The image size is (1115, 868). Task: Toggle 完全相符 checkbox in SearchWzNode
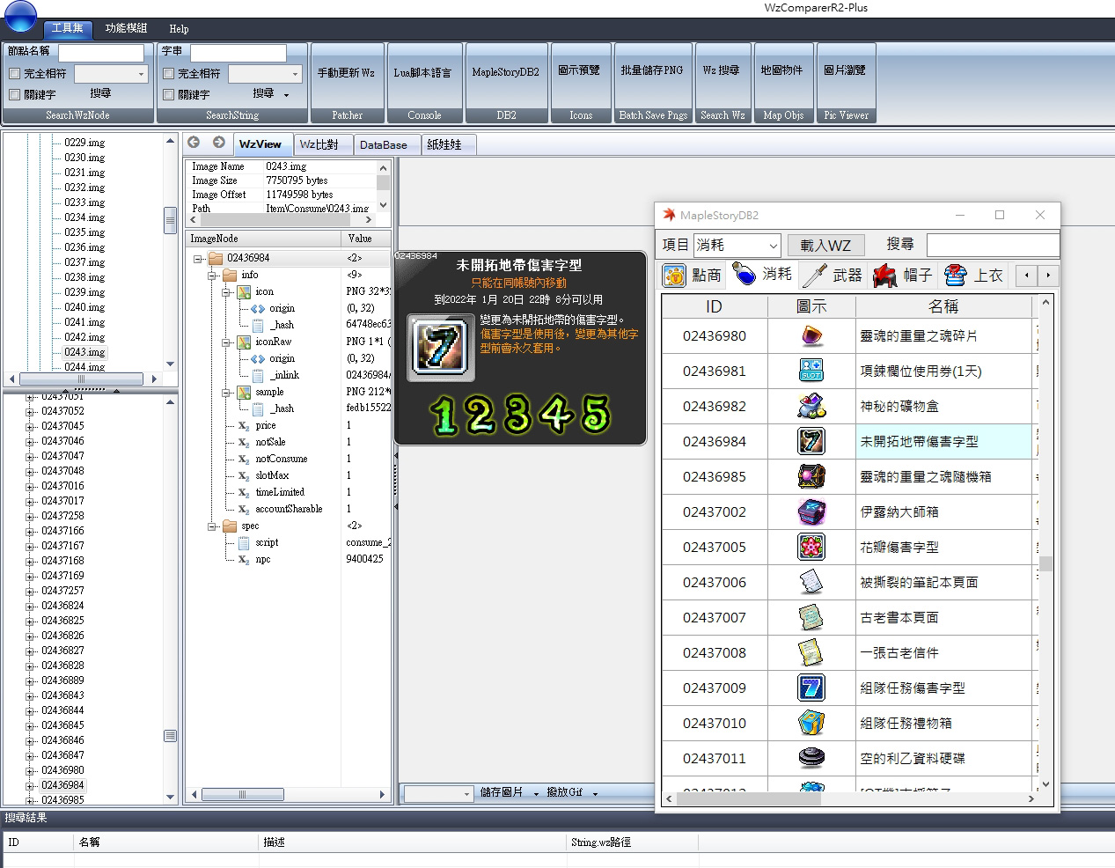click(x=14, y=74)
